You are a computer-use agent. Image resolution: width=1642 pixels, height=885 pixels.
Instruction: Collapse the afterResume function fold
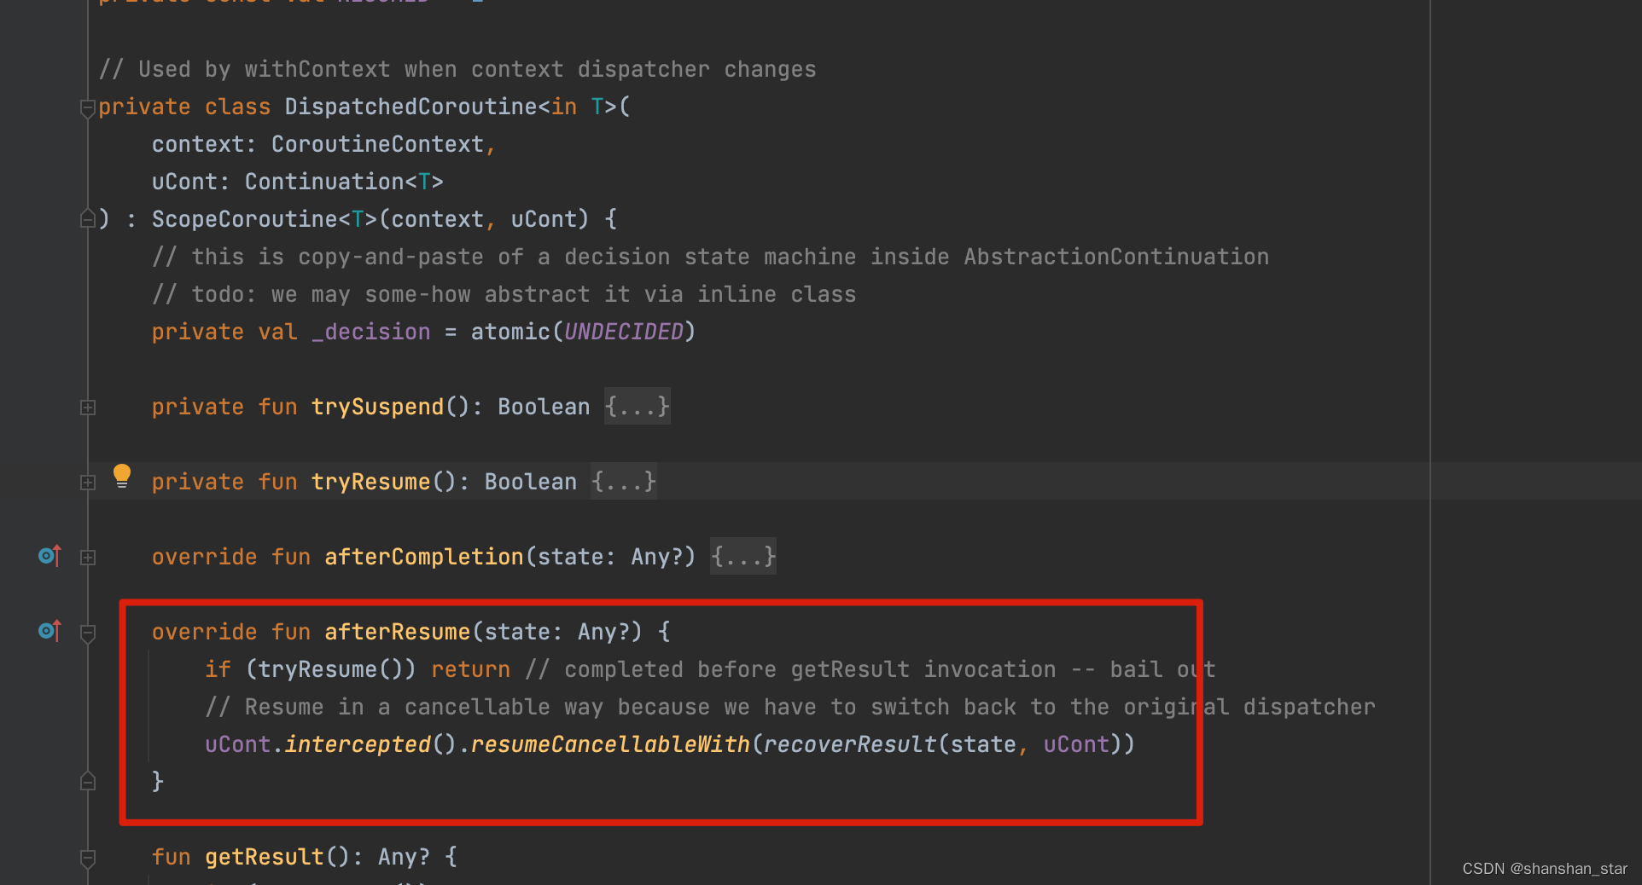tap(87, 633)
